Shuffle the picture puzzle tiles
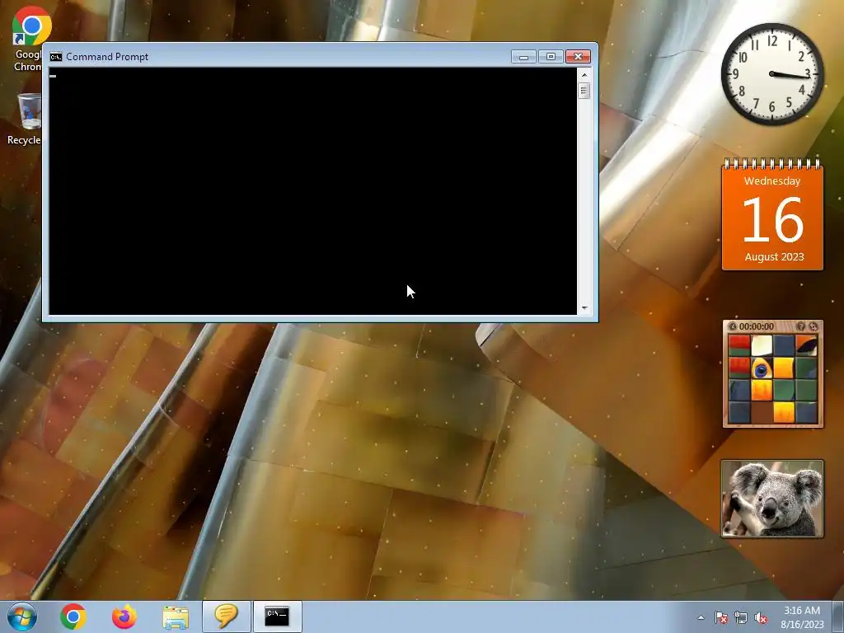 tap(814, 326)
